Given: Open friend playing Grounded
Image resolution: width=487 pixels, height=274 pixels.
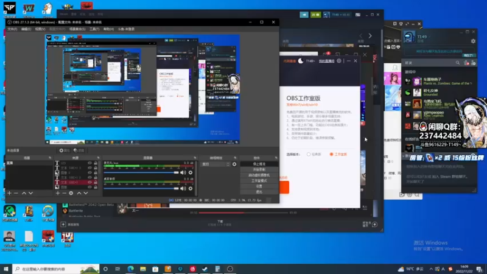Looking at the screenshot, I should coord(440,93).
